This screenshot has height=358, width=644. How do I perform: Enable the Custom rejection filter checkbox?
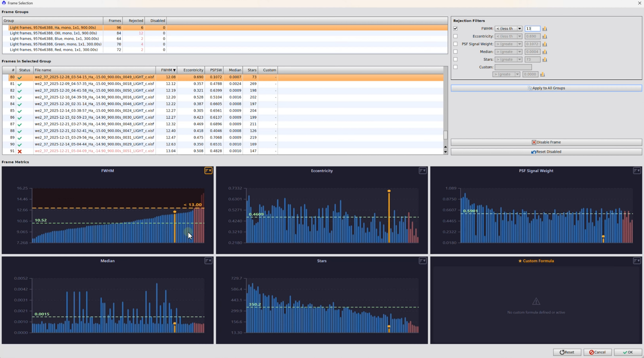click(456, 67)
